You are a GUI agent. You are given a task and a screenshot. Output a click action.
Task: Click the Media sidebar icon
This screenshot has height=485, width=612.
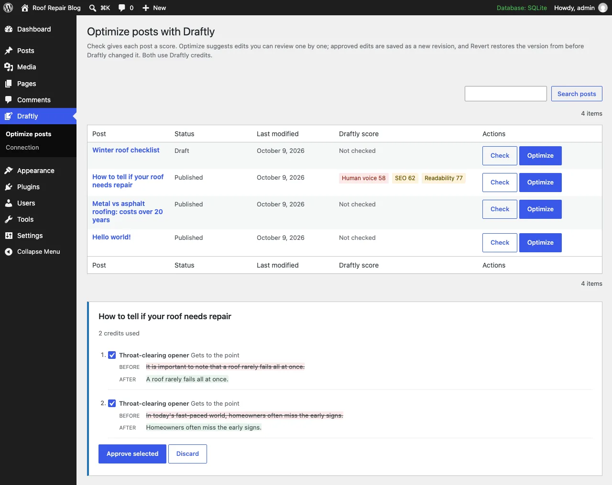coord(9,67)
